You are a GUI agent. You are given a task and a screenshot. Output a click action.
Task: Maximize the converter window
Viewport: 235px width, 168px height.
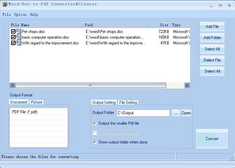point(220,6)
